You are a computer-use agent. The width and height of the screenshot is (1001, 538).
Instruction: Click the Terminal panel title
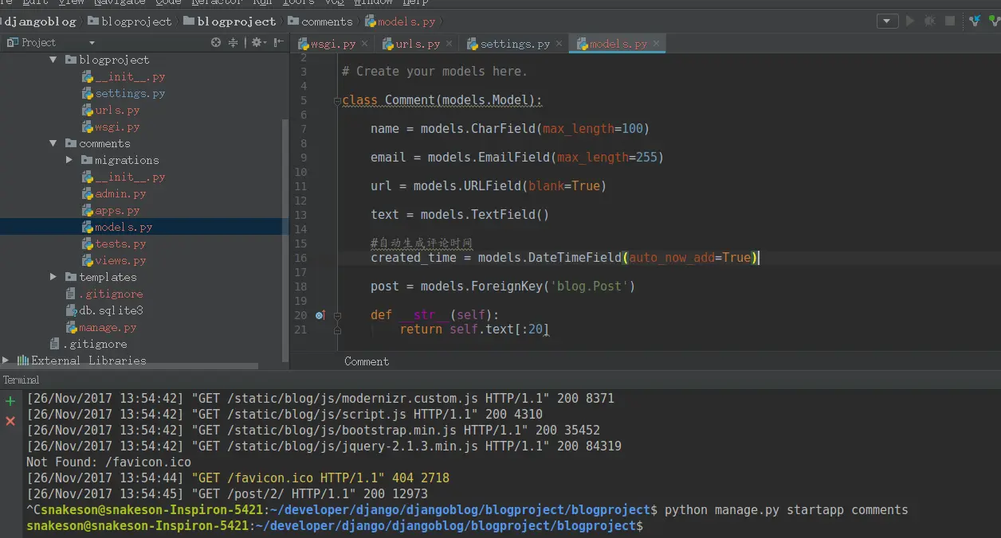22,380
